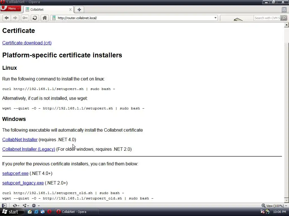The width and height of the screenshot is (289, 216).
Task: Click the Linux section heading
Action: tap(10, 68)
